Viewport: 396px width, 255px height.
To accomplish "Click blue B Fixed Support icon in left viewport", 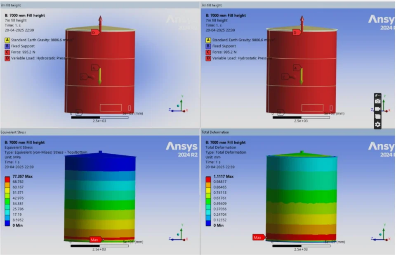I will pos(7,46).
